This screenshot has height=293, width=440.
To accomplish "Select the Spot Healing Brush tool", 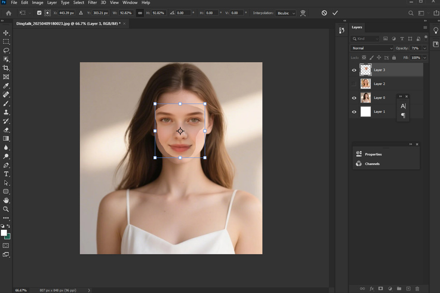I will tap(6, 95).
